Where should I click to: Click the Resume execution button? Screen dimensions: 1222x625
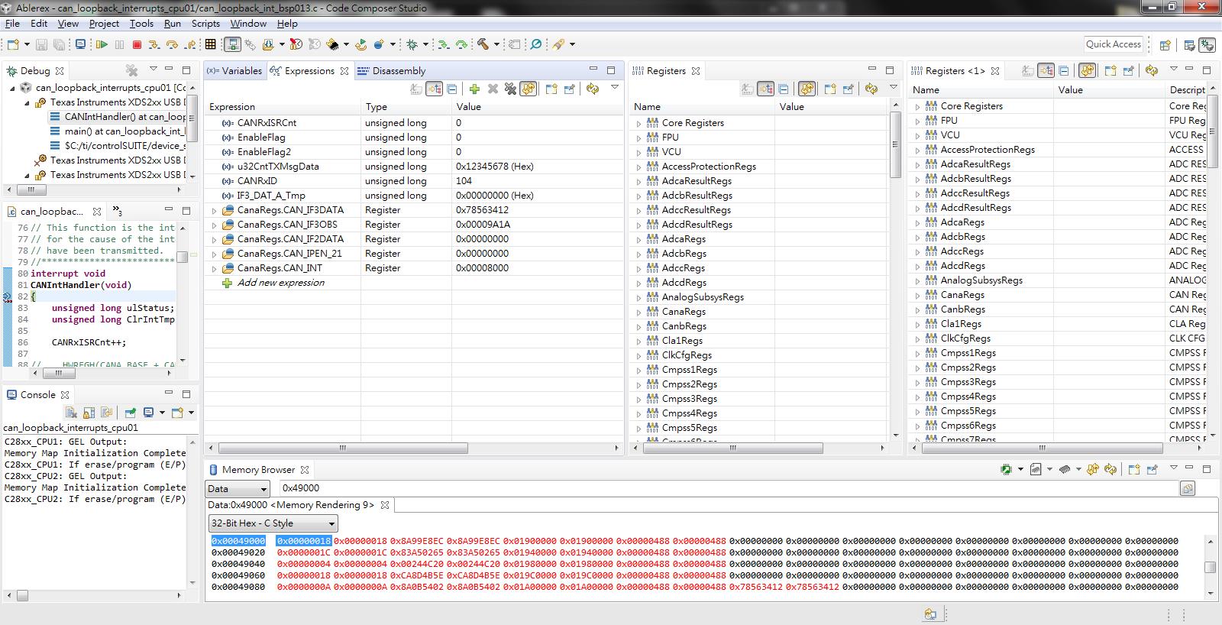pos(102,44)
